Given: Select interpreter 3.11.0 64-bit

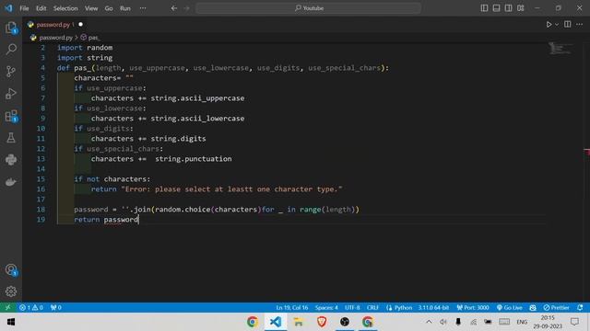Looking at the screenshot, I should [433, 307].
